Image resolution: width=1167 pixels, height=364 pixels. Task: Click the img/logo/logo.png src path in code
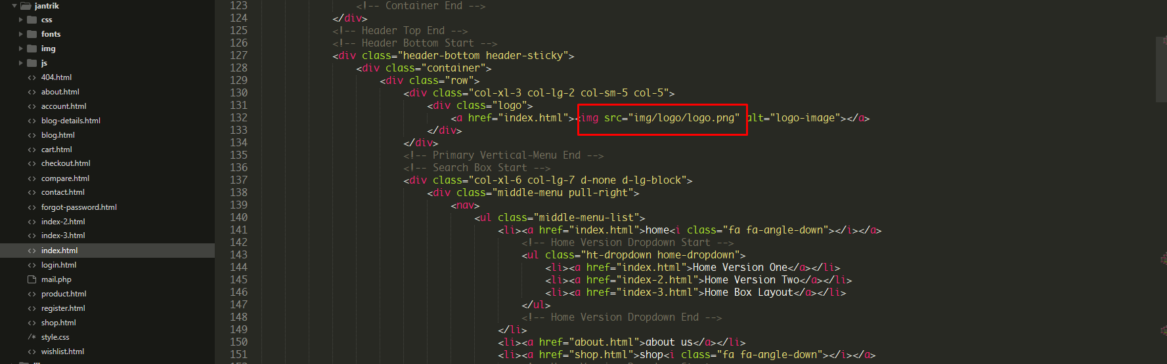[x=684, y=118]
